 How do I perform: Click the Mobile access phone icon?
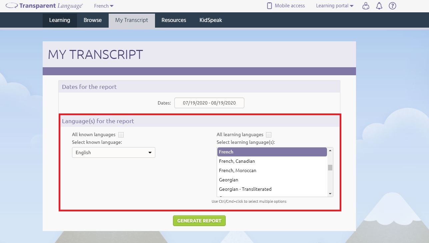pos(269,5)
